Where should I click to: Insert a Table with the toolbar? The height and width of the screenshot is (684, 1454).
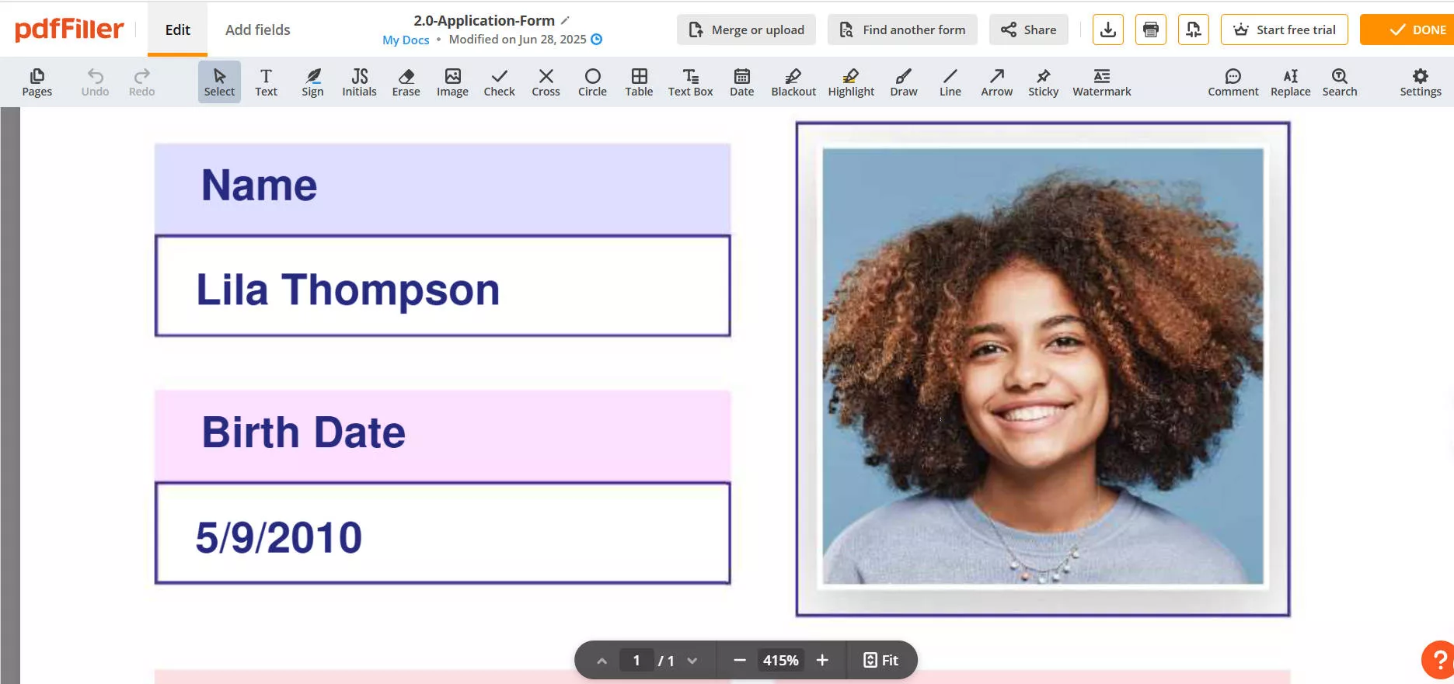coord(639,82)
